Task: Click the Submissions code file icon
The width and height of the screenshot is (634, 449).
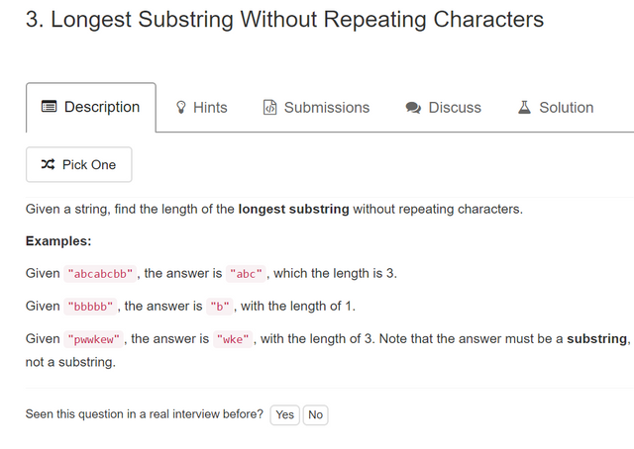Action: tap(269, 108)
